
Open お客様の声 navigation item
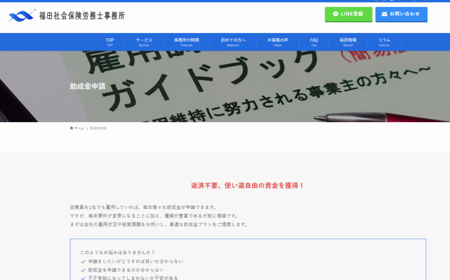(278, 42)
